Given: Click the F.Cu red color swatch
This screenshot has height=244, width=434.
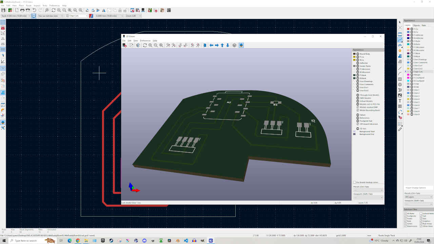Looking at the screenshot, I should 408,29.
